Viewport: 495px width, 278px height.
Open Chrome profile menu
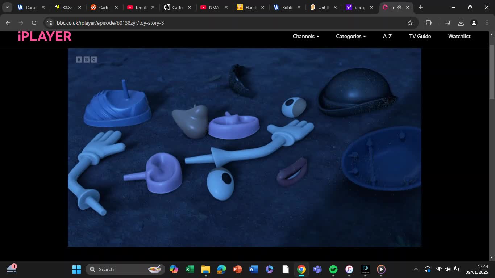[x=474, y=23]
